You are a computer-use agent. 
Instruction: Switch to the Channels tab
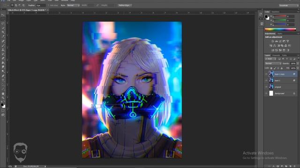[x=276, y=55]
